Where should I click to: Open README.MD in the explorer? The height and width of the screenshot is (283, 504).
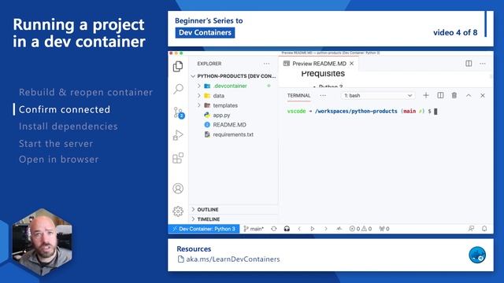[x=229, y=125]
